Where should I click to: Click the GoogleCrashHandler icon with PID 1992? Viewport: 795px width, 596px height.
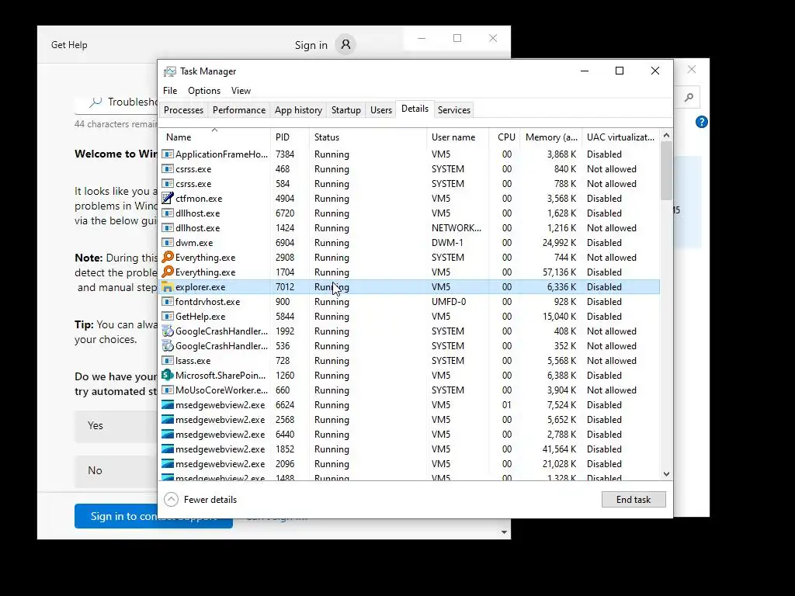coord(168,331)
